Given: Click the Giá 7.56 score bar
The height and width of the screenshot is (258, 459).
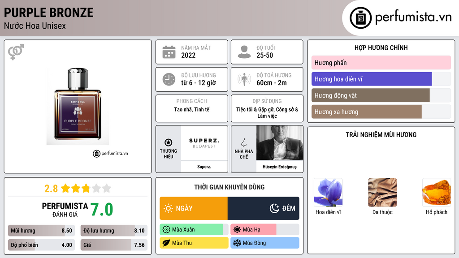Looking at the screenshot, I should pos(114,245).
